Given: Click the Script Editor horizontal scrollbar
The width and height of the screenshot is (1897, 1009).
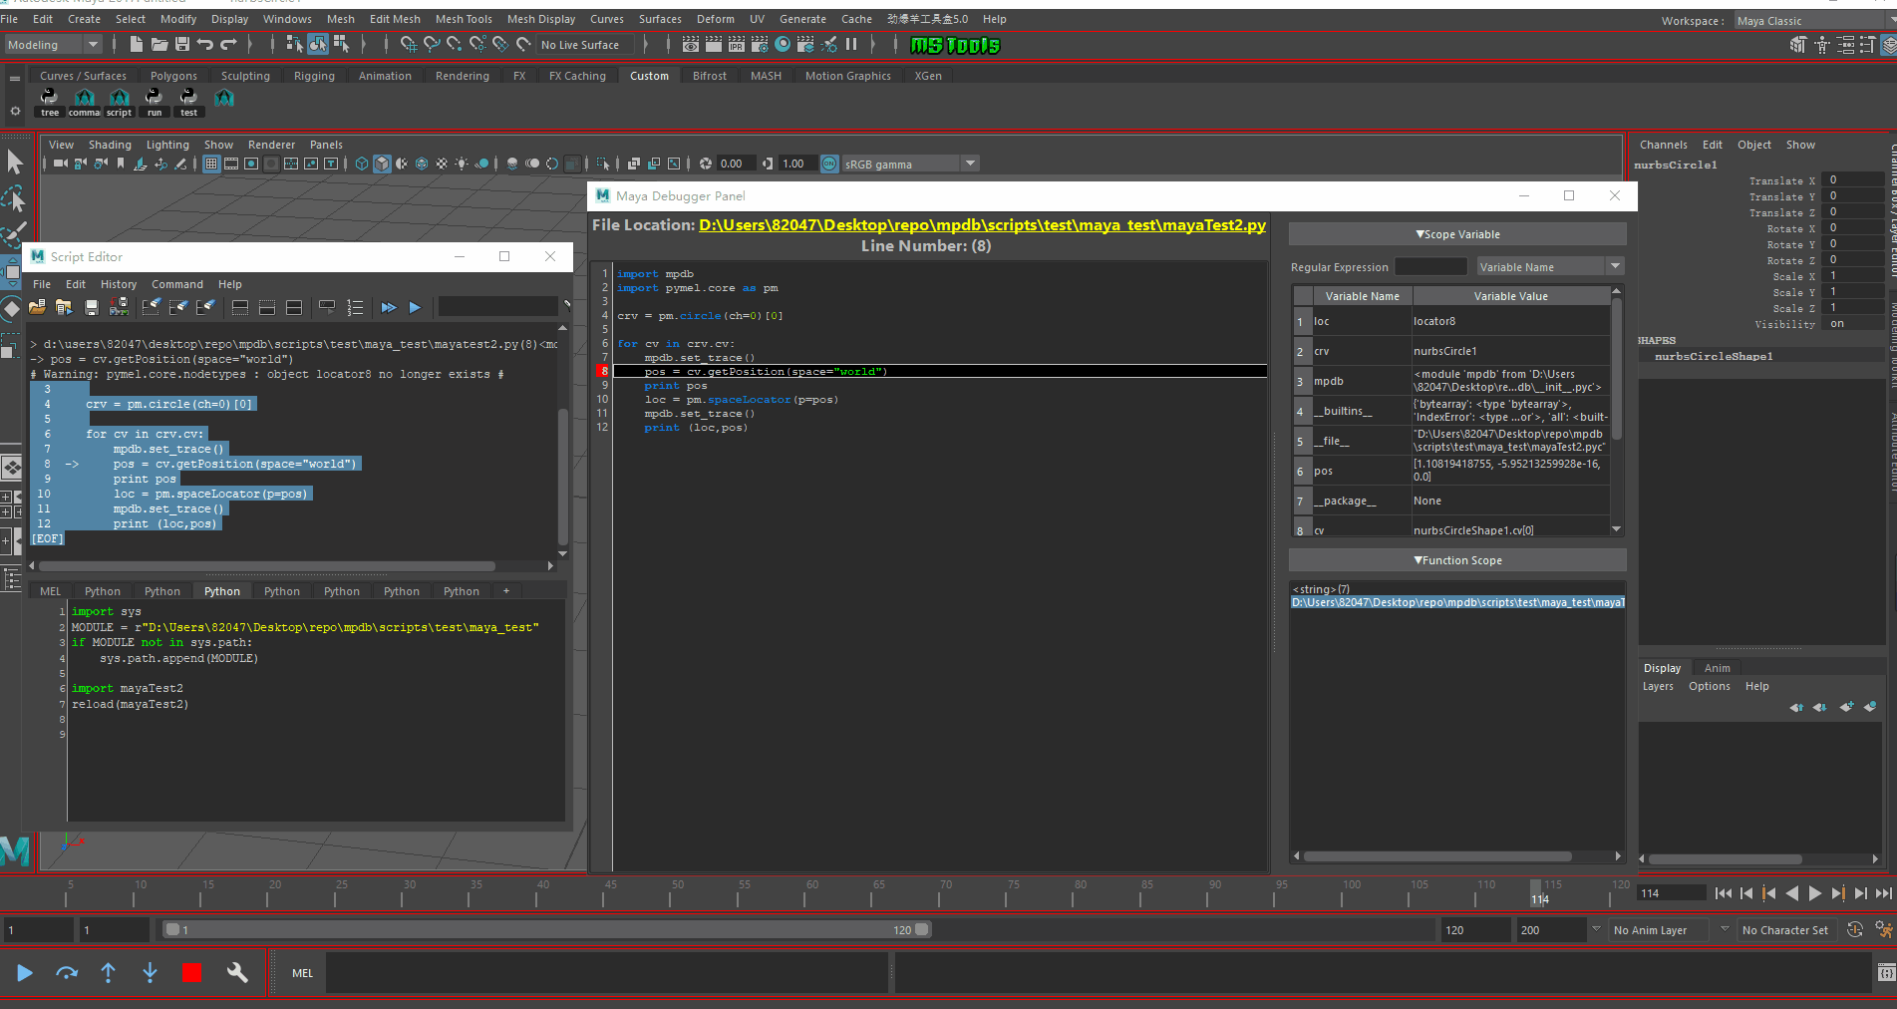Looking at the screenshot, I should click(267, 565).
